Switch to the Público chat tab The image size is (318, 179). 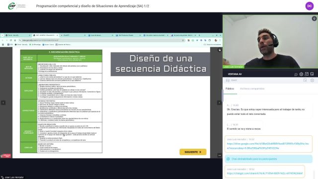point(230,89)
